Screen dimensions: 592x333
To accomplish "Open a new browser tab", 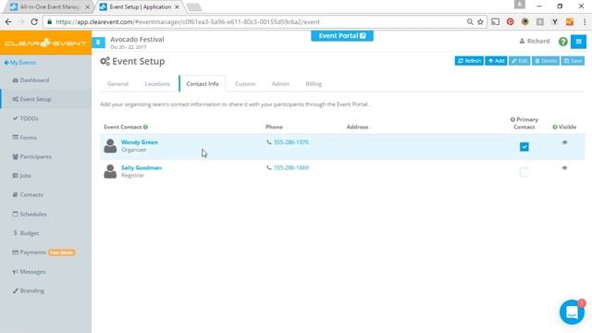I will [194, 6].
